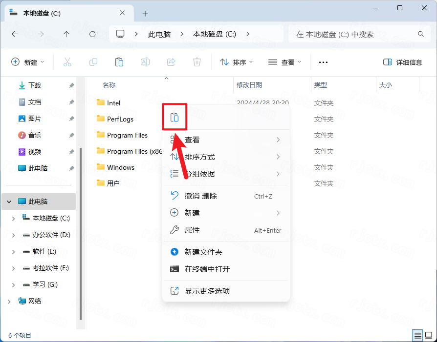Open the 排序 dropdown in the toolbar
Screen dimensions: 437x342
pyautogui.click(x=236, y=62)
